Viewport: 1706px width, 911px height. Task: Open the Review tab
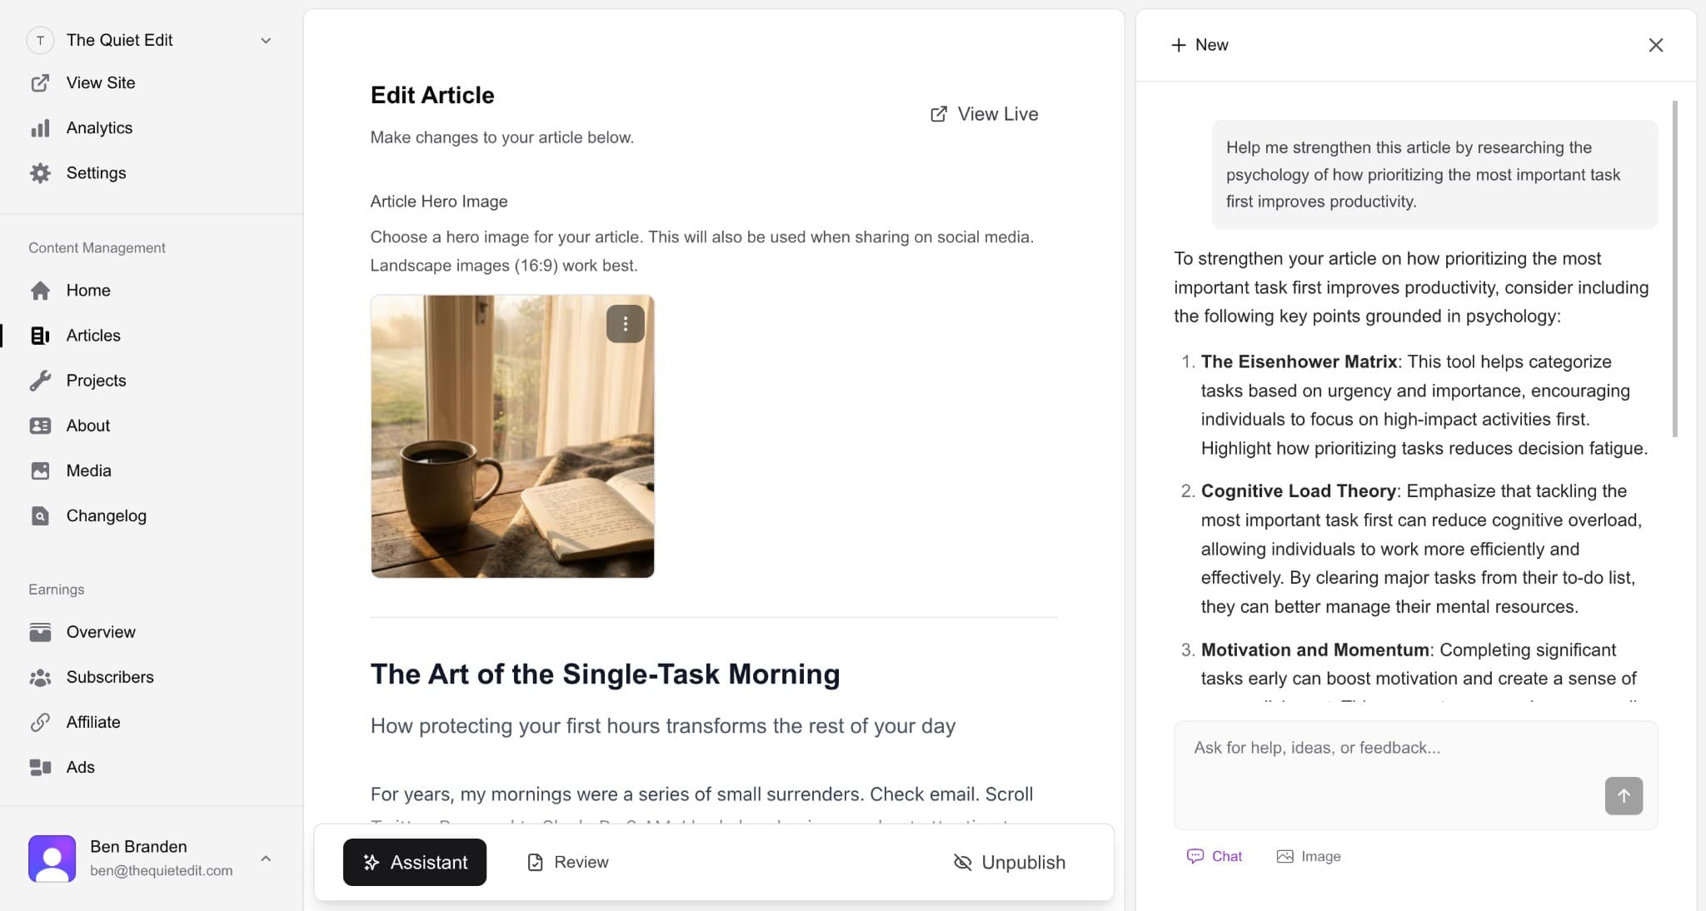567,862
